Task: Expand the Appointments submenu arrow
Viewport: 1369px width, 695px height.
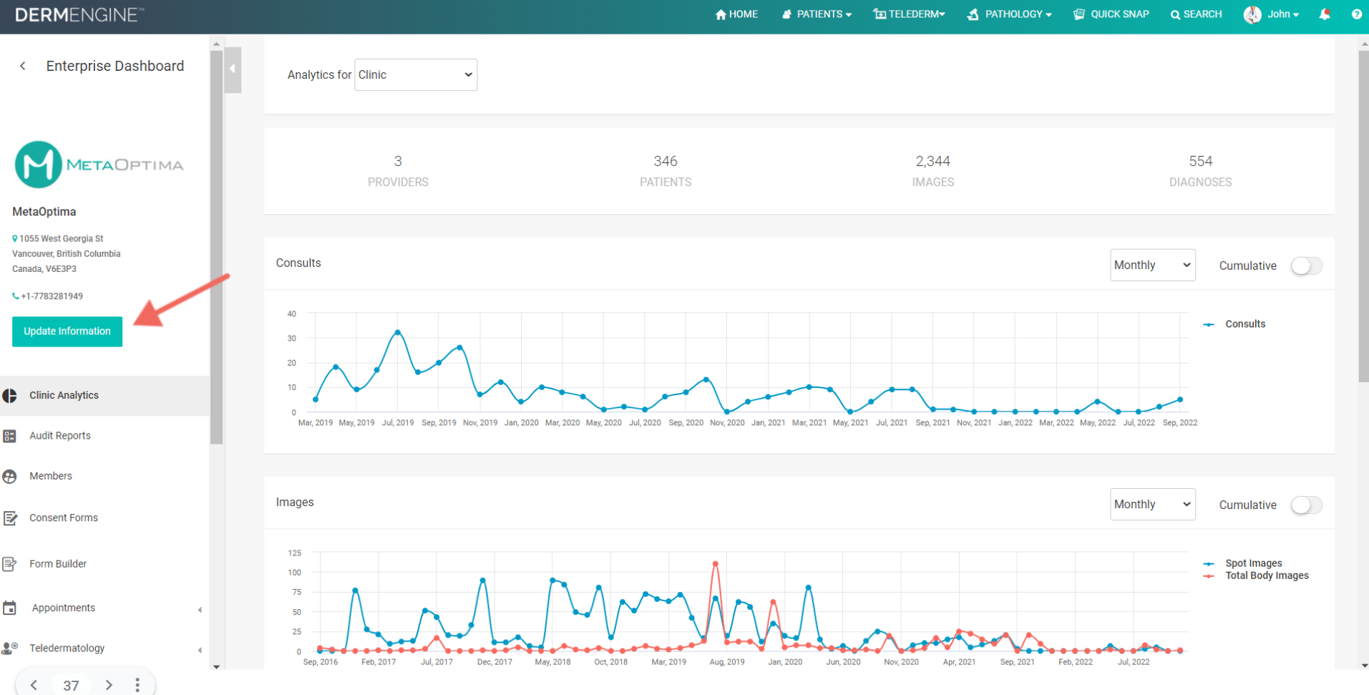Action: pos(200,610)
